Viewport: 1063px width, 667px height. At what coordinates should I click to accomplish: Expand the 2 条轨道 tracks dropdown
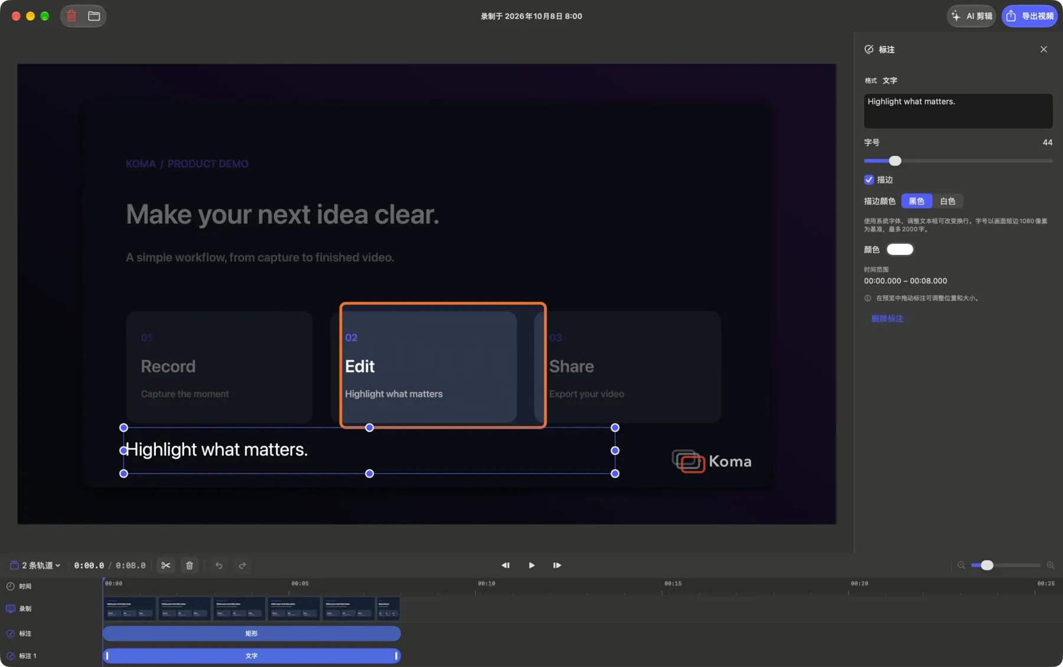click(x=35, y=565)
